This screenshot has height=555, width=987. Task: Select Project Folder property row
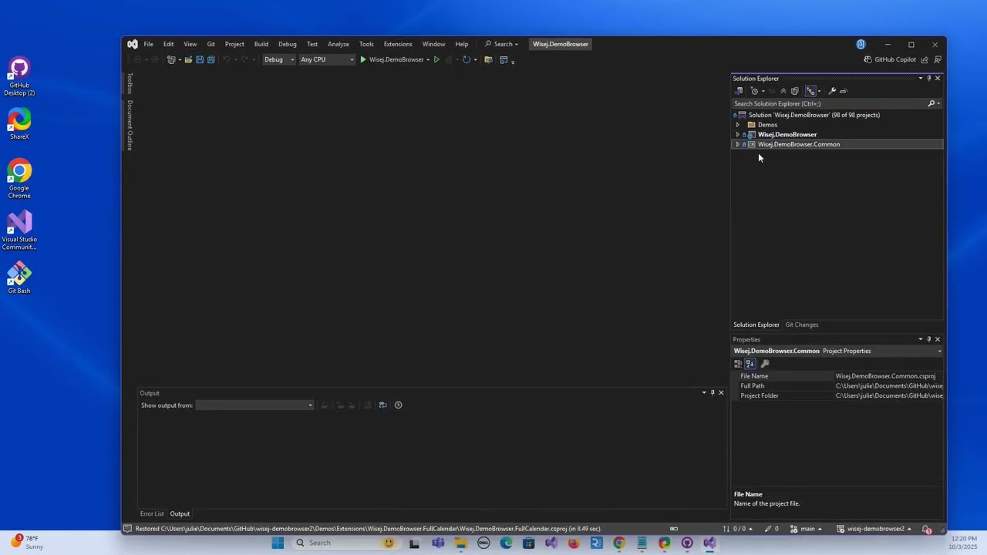click(x=837, y=396)
